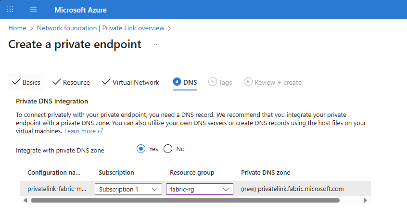Go to Home breadcrumb link
Image resolution: width=407 pixels, height=217 pixels.
(17, 28)
